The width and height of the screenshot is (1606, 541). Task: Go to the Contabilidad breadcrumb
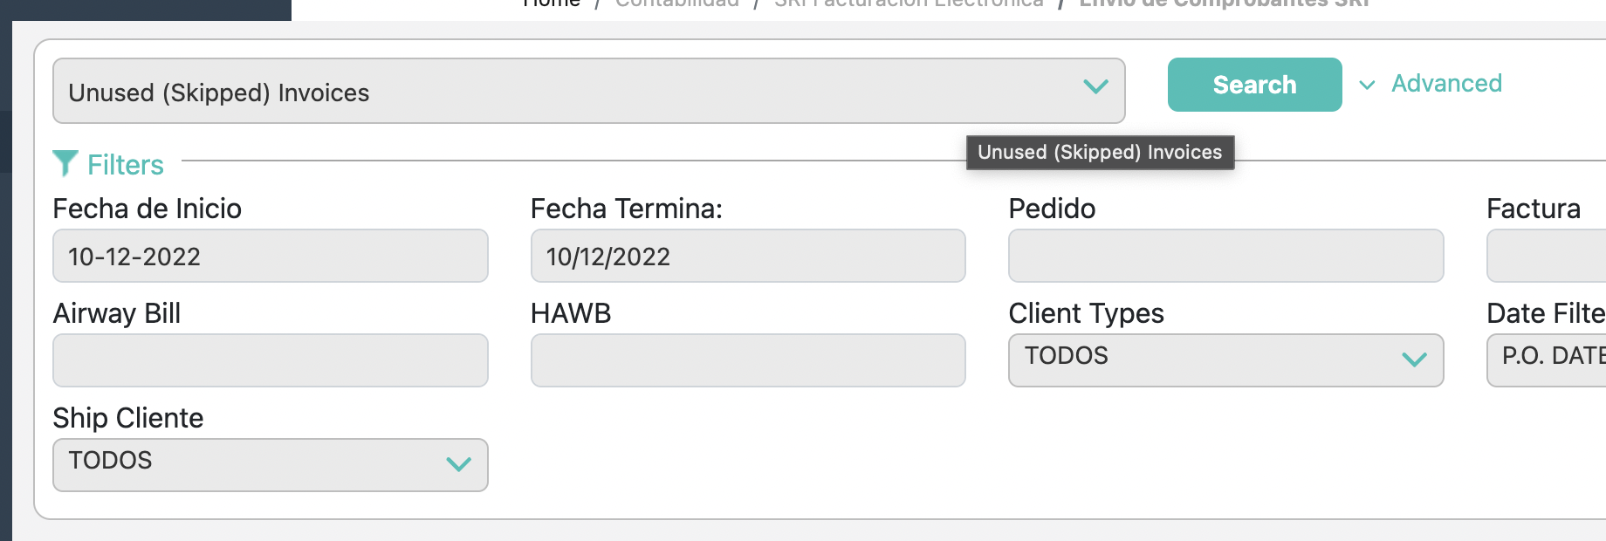click(676, 3)
